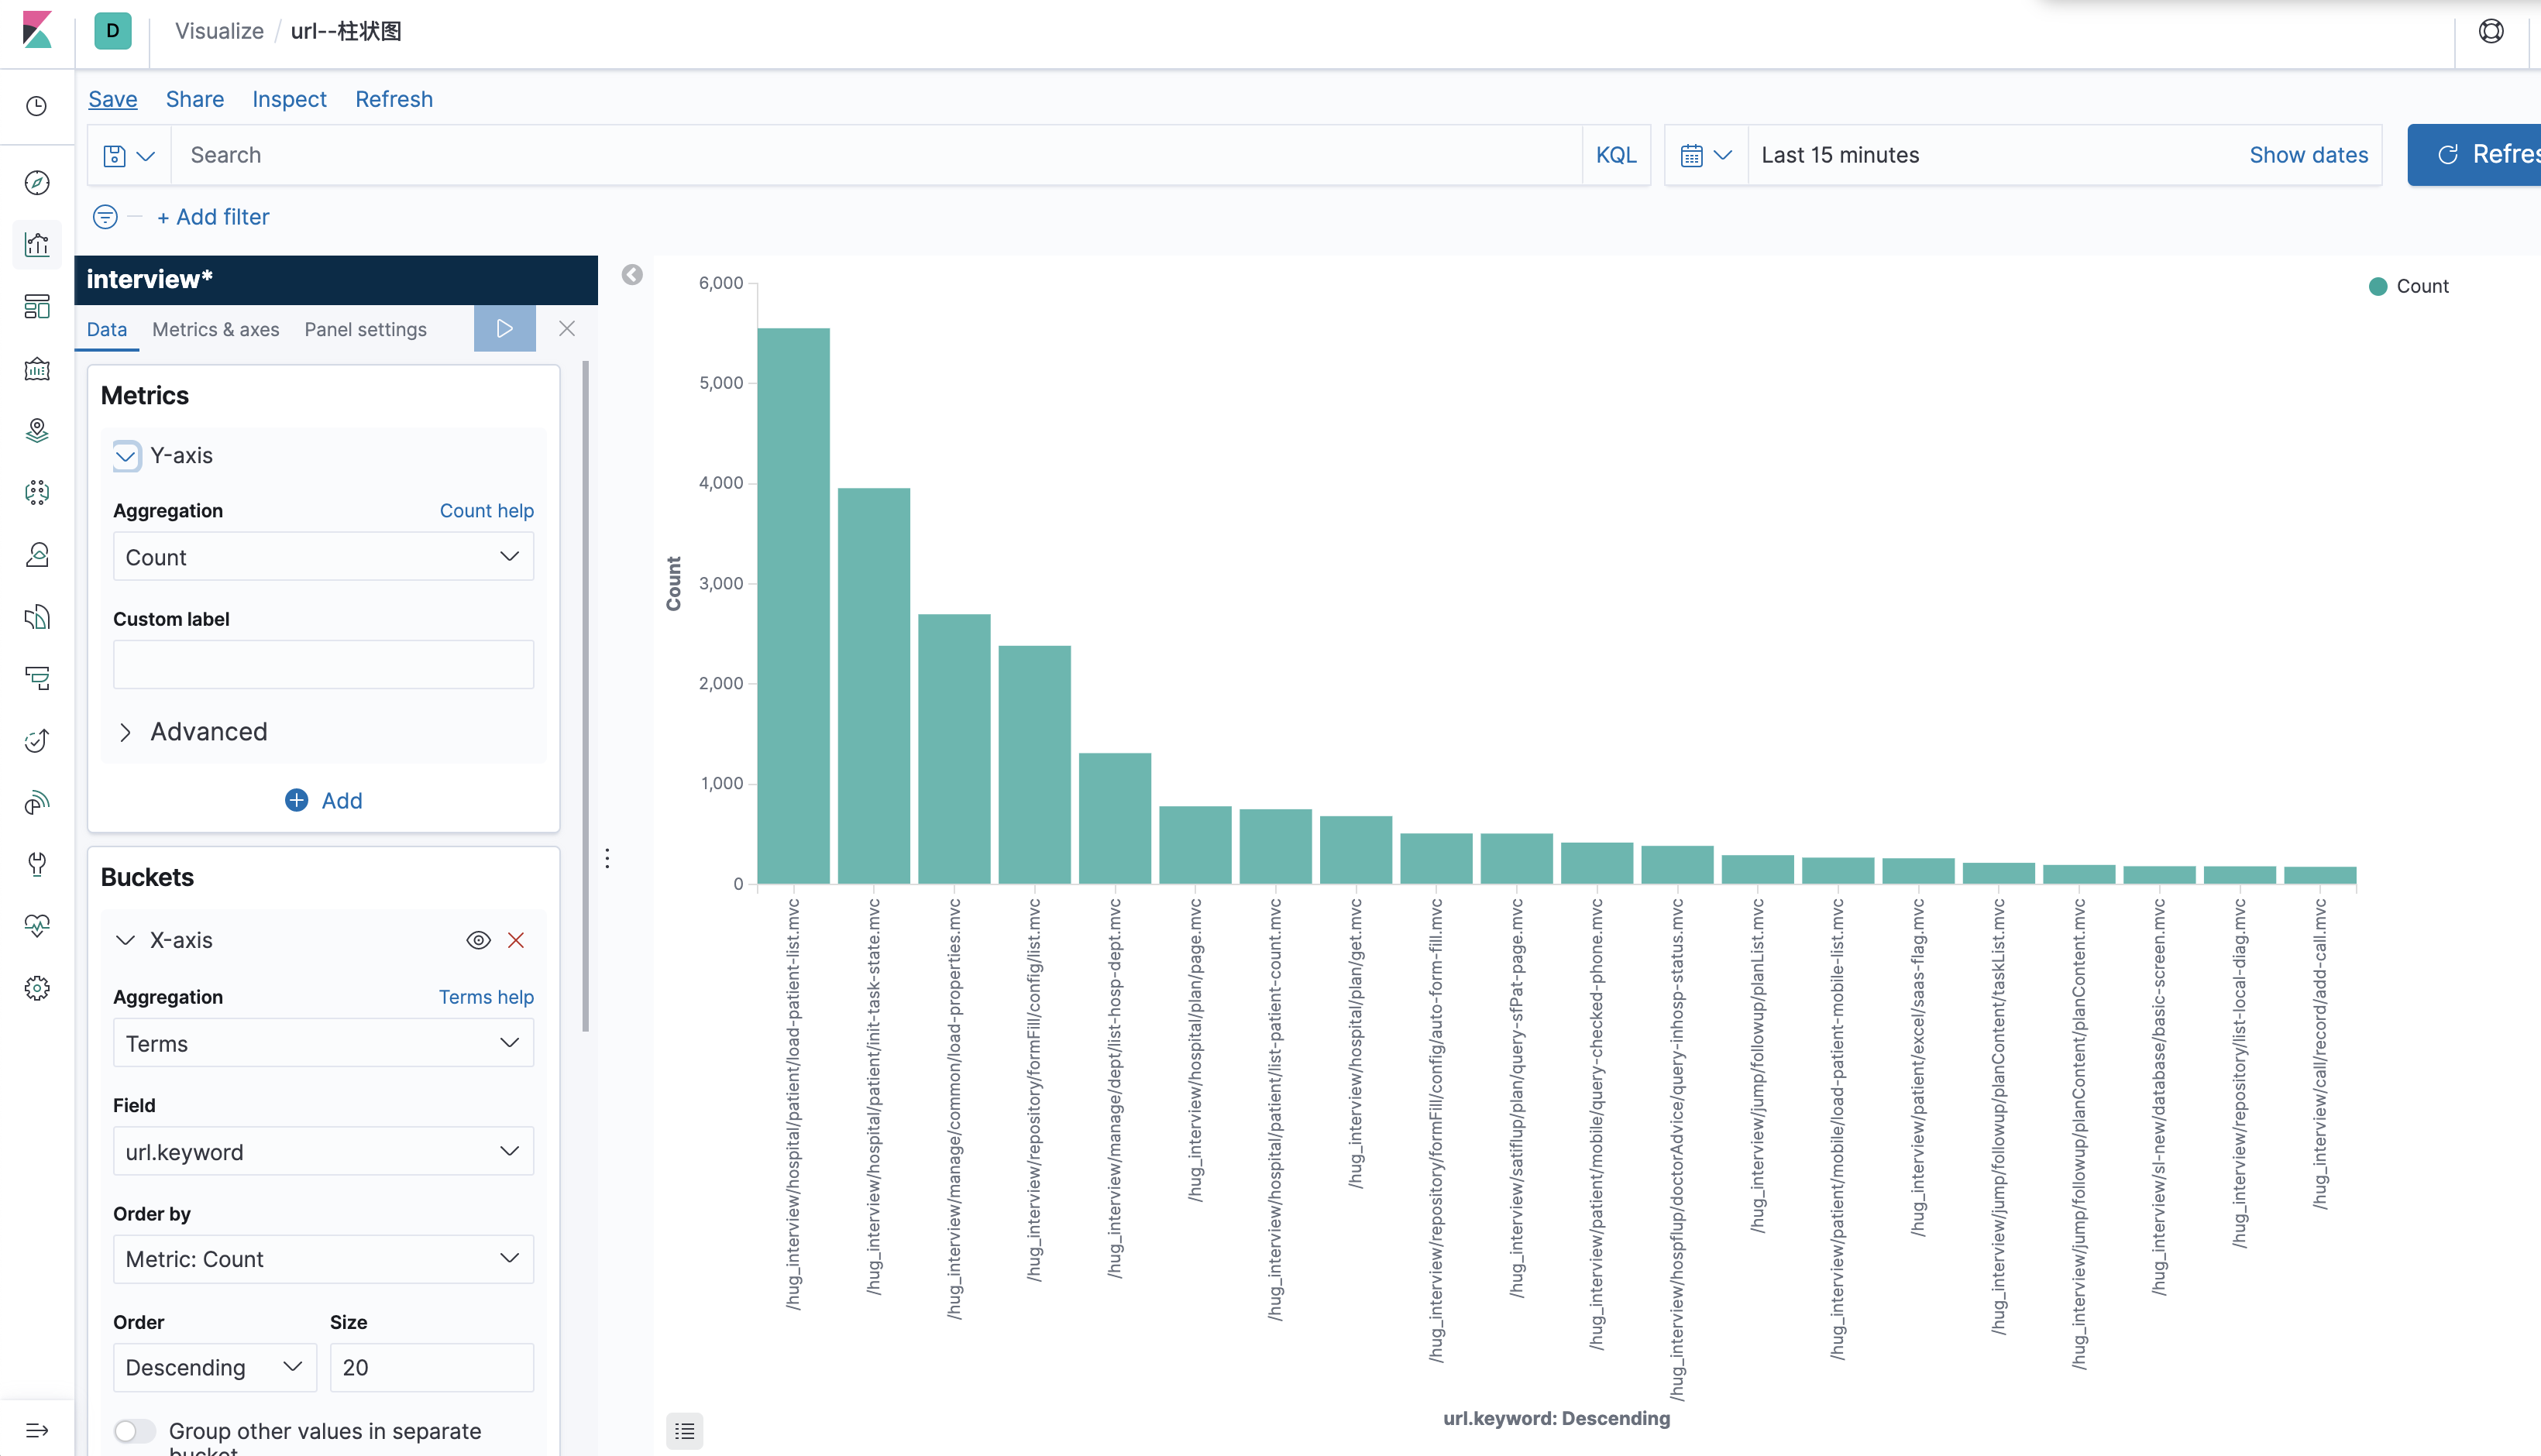
Task: Open Management gear icon in sidebar
Action: [x=37, y=988]
